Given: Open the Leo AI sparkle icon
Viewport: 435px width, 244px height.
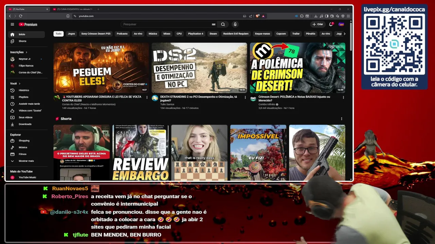Looking at the screenshot, I should pyautogui.click(x=337, y=16).
